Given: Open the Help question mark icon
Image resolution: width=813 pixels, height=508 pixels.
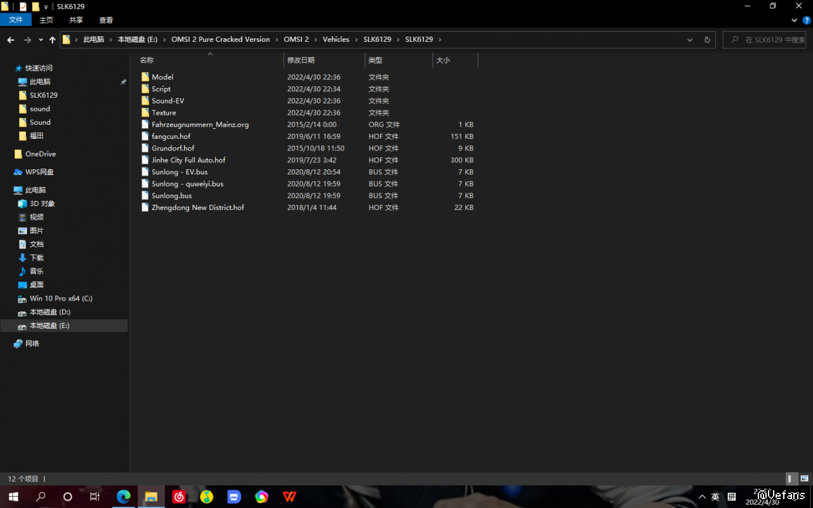Looking at the screenshot, I should pyautogui.click(x=807, y=20).
